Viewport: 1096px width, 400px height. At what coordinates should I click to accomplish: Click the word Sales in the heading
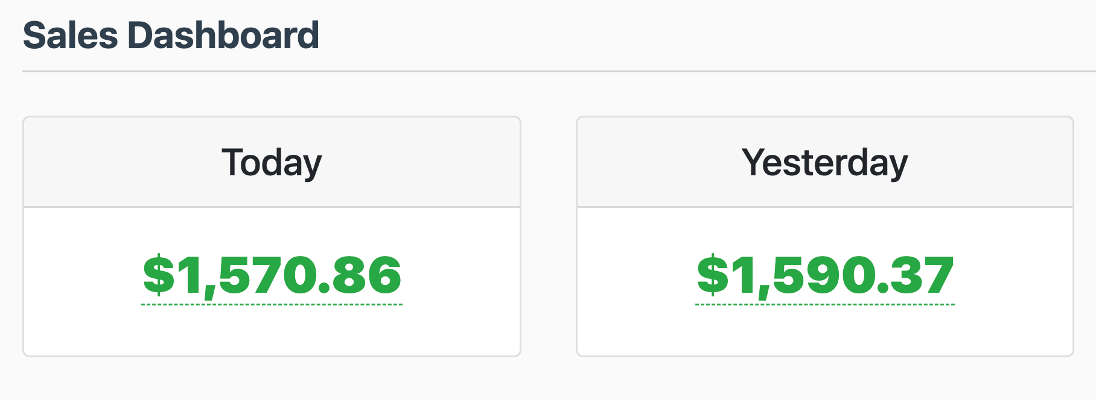(70, 36)
